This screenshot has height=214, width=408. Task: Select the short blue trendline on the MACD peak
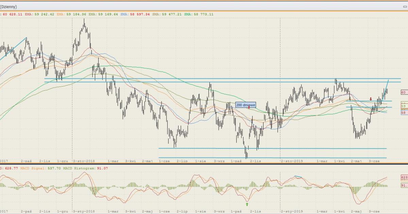[299, 177]
